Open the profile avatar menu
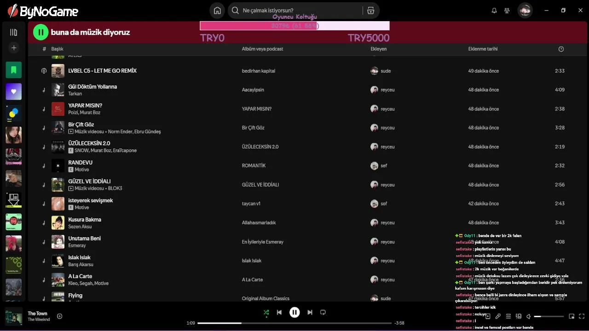The width and height of the screenshot is (589, 331). pyautogui.click(x=525, y=11)
